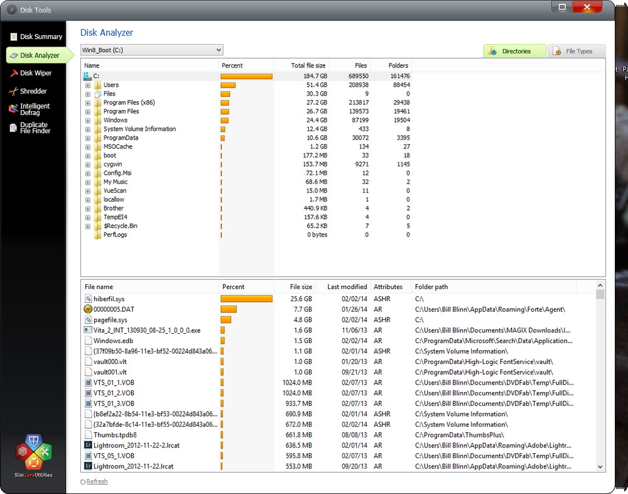Click the hiberfil.sys percent bar
Image resolution: width=628 pixels, height=494 pixels.
[246, 299]
